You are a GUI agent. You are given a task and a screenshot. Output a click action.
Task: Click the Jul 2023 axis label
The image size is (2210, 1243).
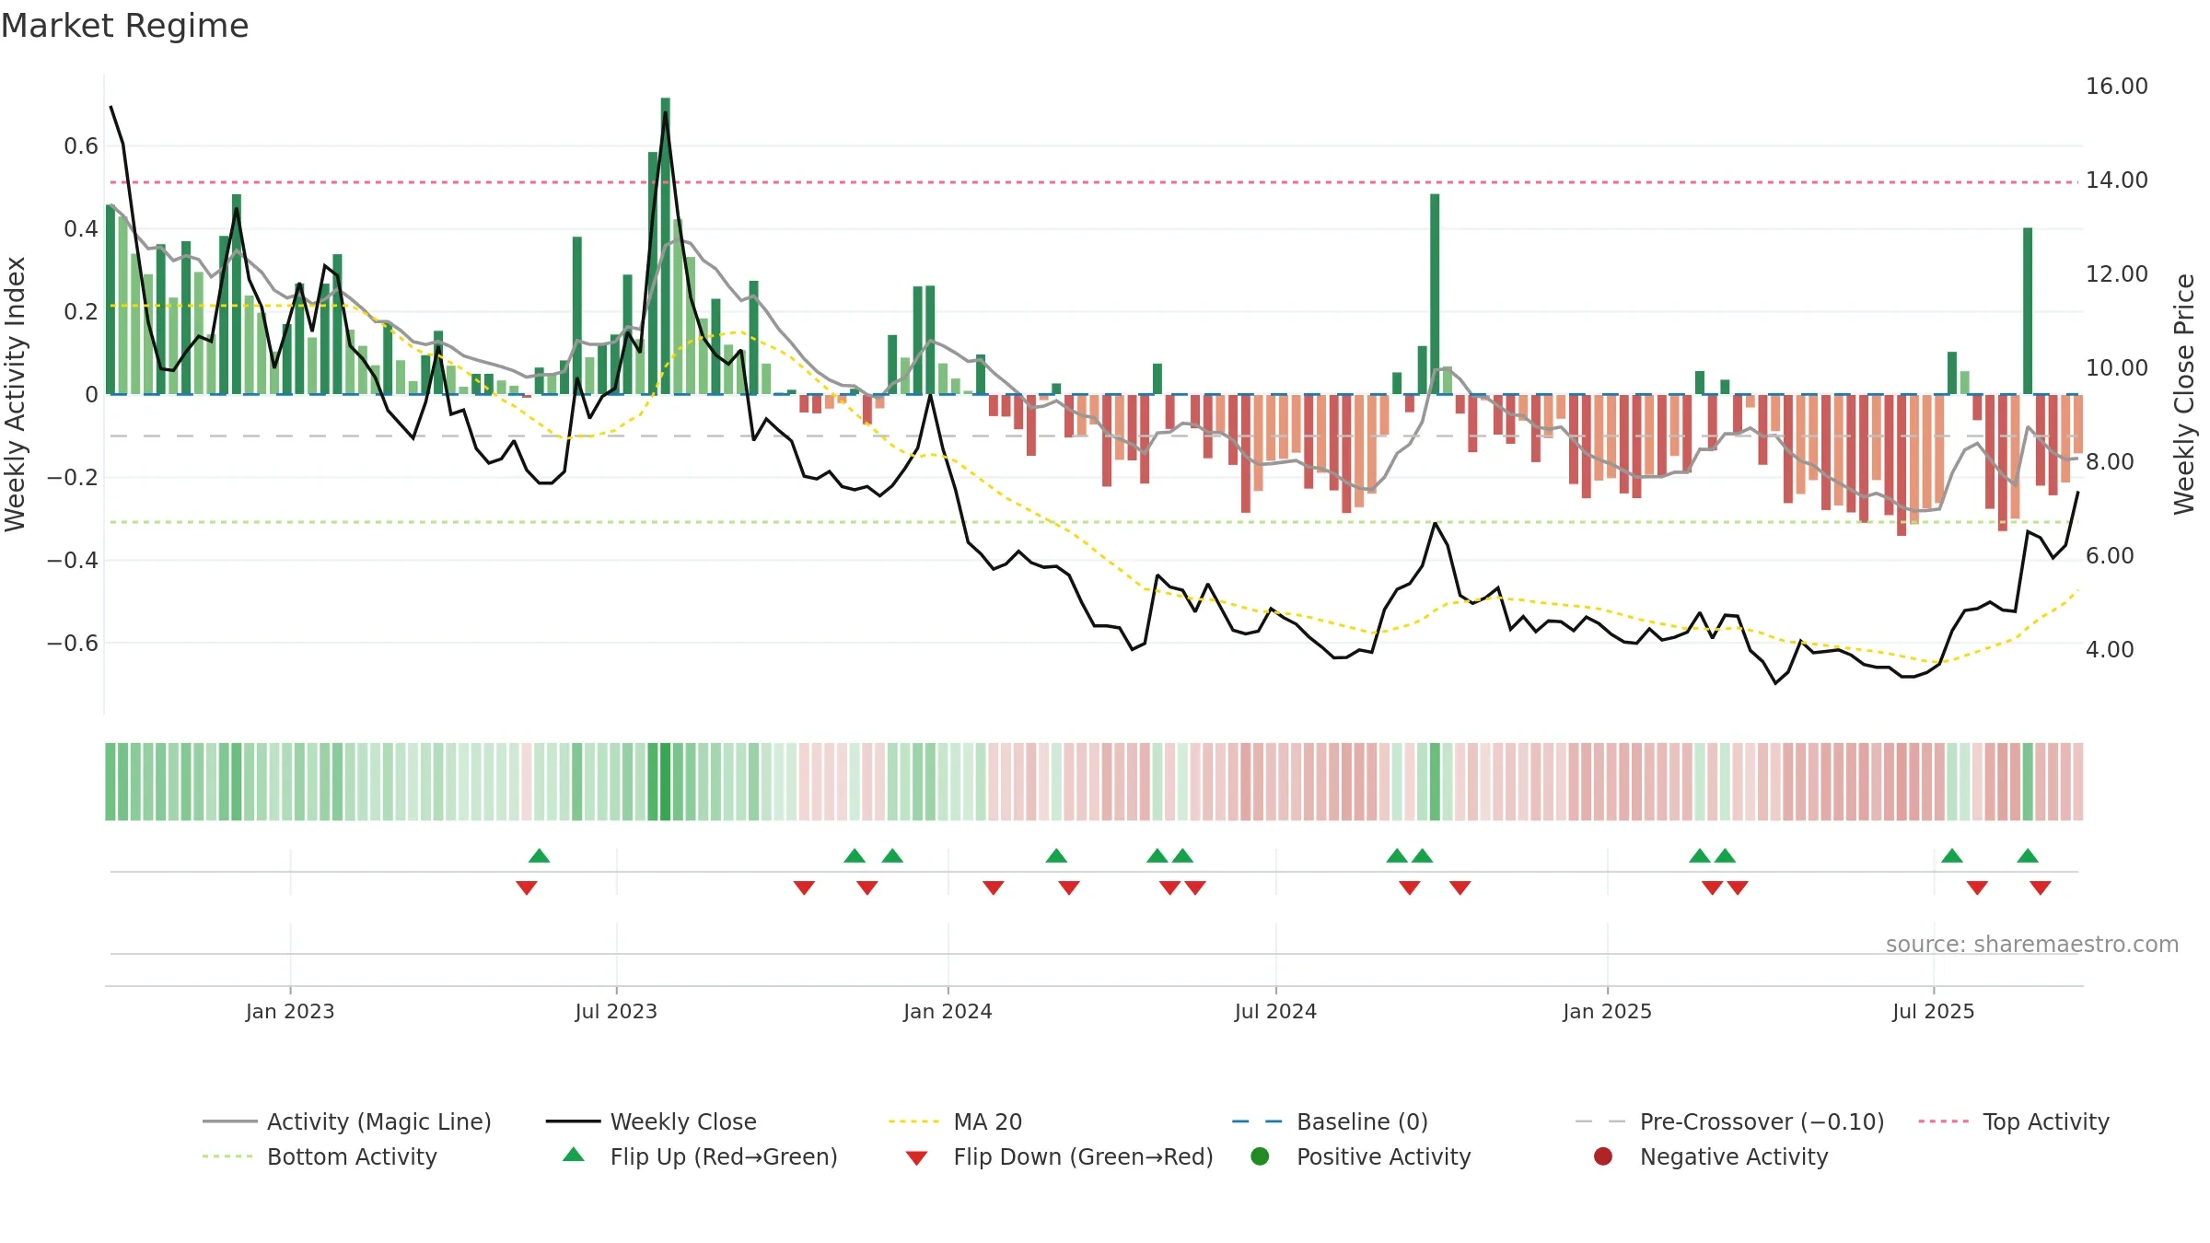616,1011
